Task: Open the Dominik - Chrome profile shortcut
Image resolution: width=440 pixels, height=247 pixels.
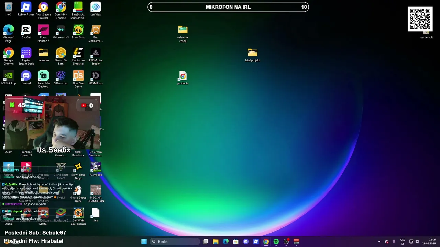Action: pos(61,11)
